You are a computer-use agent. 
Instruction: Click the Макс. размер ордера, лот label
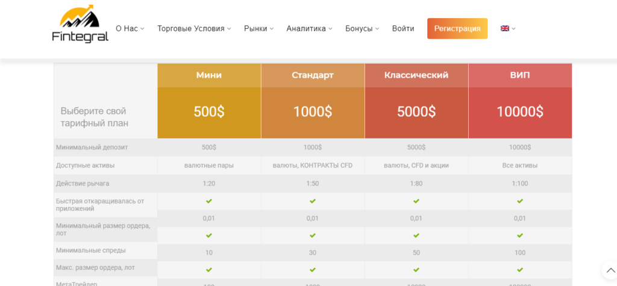[x=95, y=268]
